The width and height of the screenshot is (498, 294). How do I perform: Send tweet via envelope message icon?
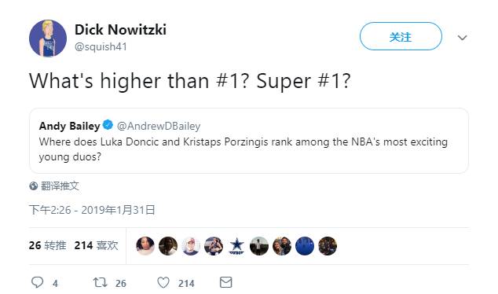[x=225, y=282]
